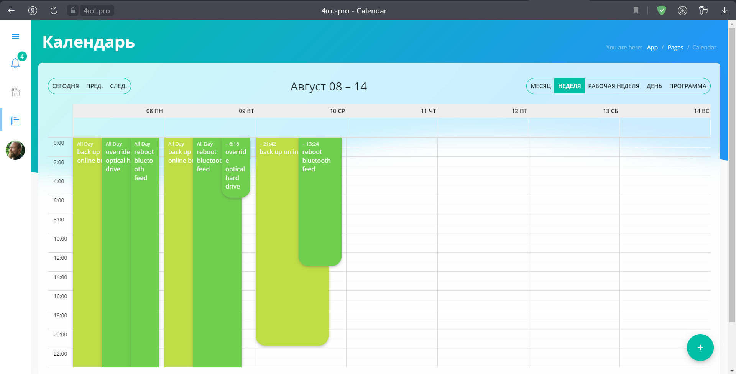Image resolution: width=736 pixels, height=374 pixels.
Task: Open the shield protection icon
Action: [662, 11]
